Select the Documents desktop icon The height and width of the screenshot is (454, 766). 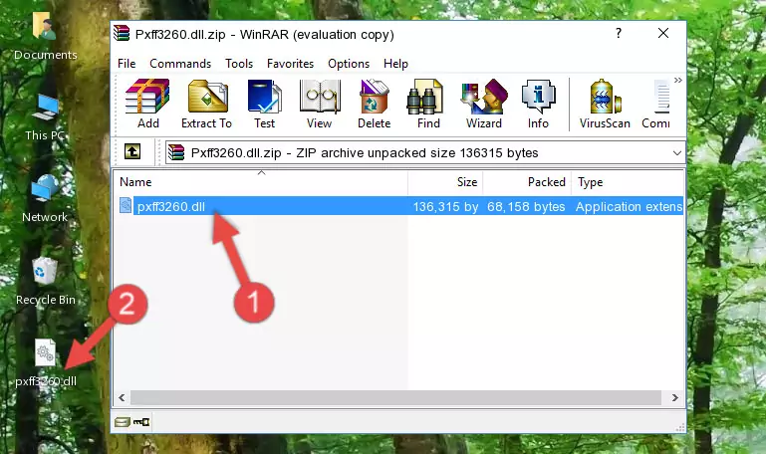(x=45, y=36)
